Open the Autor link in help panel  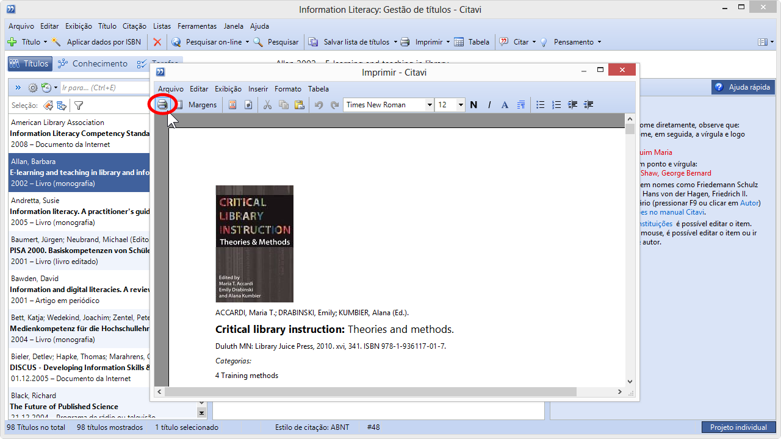(x=749, y=203)
